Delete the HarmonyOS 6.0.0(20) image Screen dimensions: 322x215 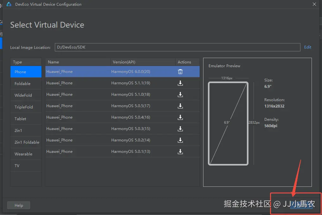pos(180,72)
